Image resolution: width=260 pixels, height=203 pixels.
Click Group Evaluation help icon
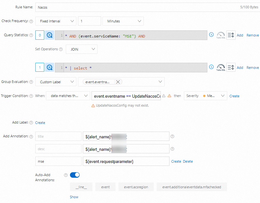tap(31, 82)
